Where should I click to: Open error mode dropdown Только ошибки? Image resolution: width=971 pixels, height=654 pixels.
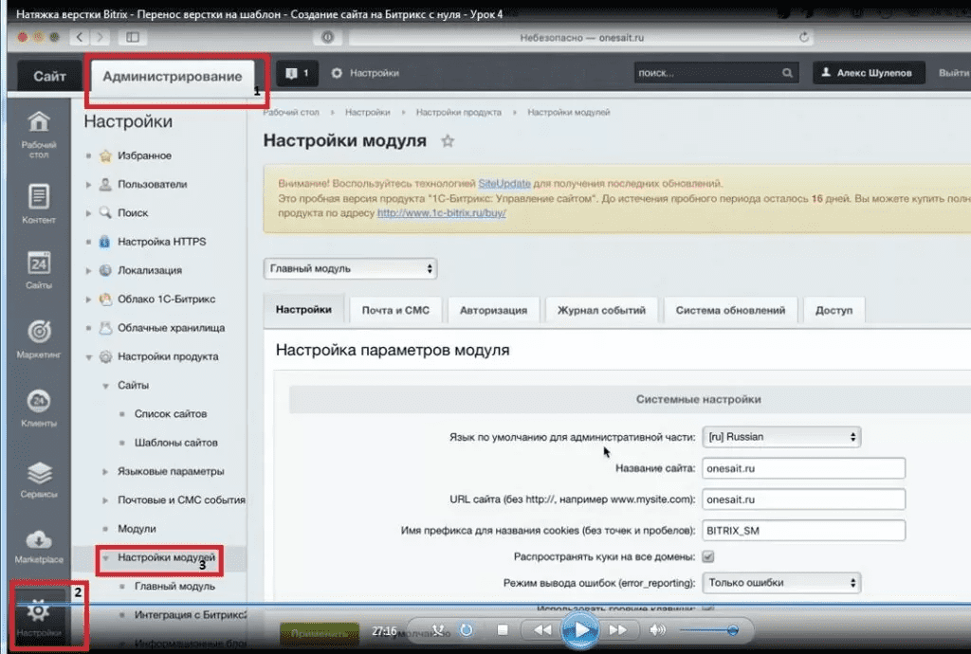781,583
